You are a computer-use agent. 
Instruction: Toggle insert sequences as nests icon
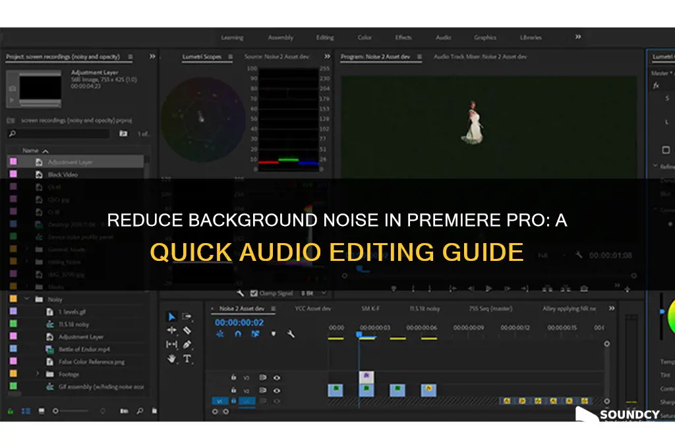coord(220,333)
